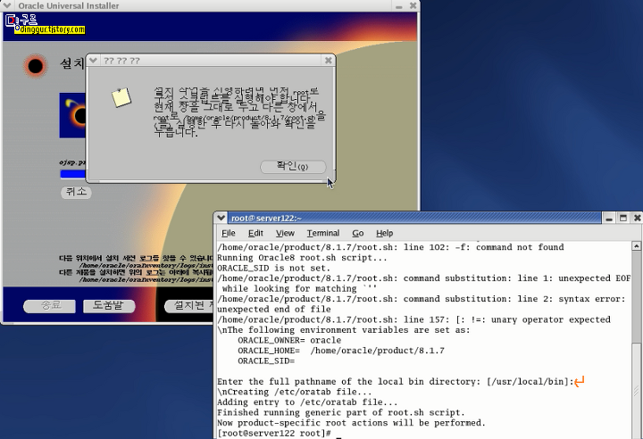Screen dimensions: 643x439
Task: Click the 종료 exit button
Action: 49,306
